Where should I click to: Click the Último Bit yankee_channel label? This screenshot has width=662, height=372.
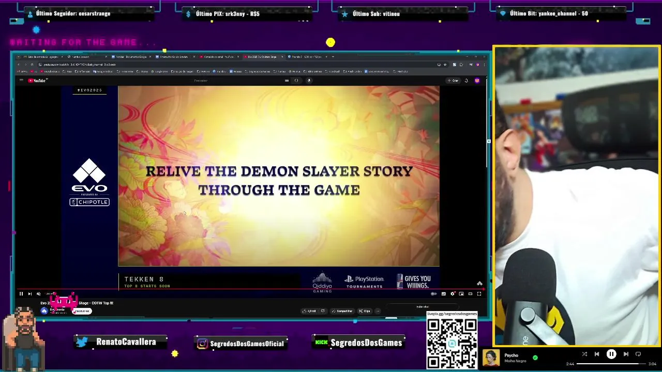549,13
